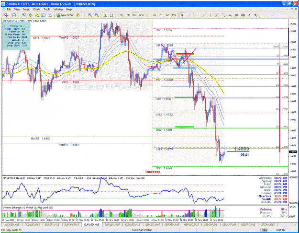Select the horizontal line drawing tool
Screen dimensions: 299x233
pos(198,15)
